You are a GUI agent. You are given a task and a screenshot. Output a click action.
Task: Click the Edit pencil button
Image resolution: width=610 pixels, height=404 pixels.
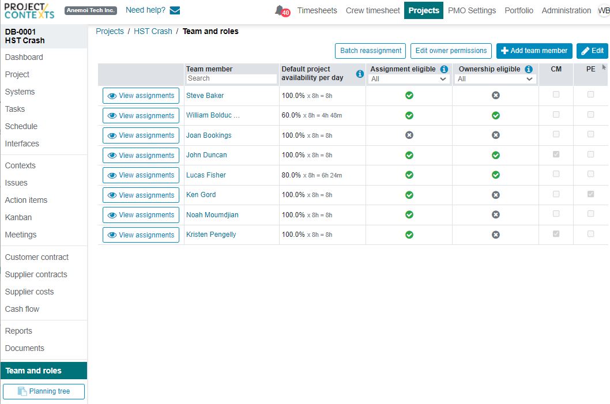[x=592, y=51]
